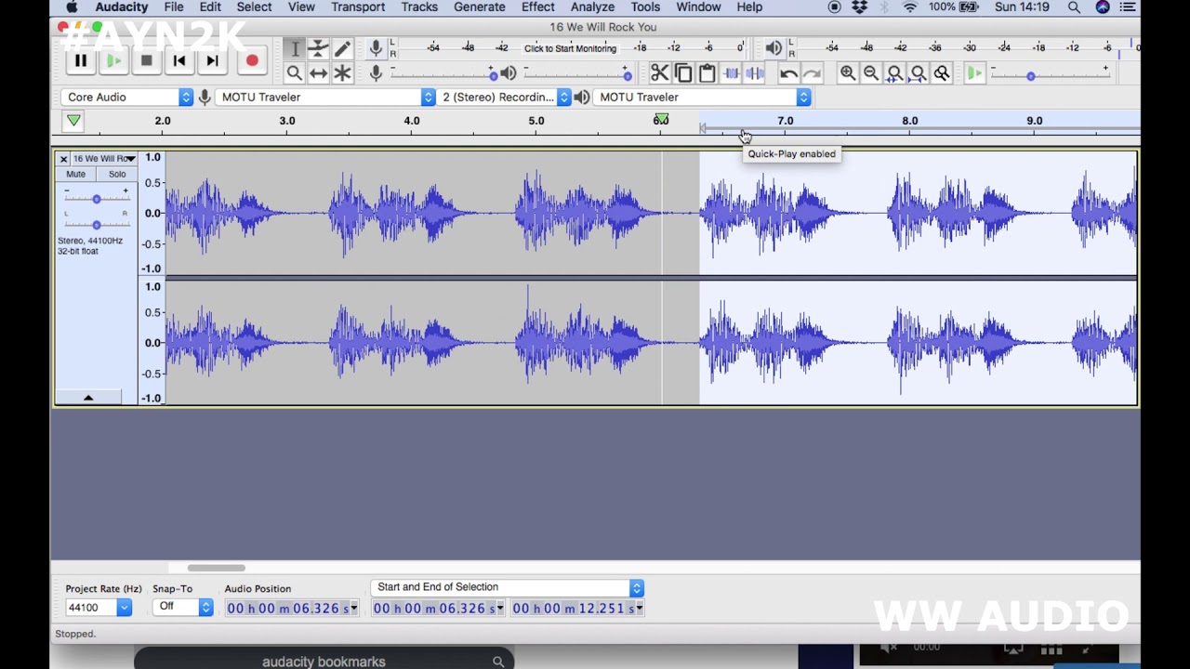This screenshot has height=669, width=1190.
Task: Click the Zoom Toggle icon
Action: [942, 73]
